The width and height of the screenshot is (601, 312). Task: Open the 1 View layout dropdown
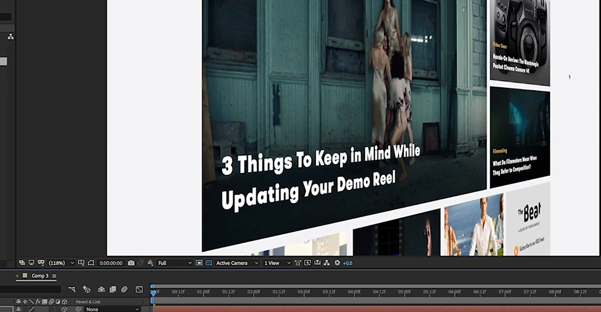[x=278, y=263]
